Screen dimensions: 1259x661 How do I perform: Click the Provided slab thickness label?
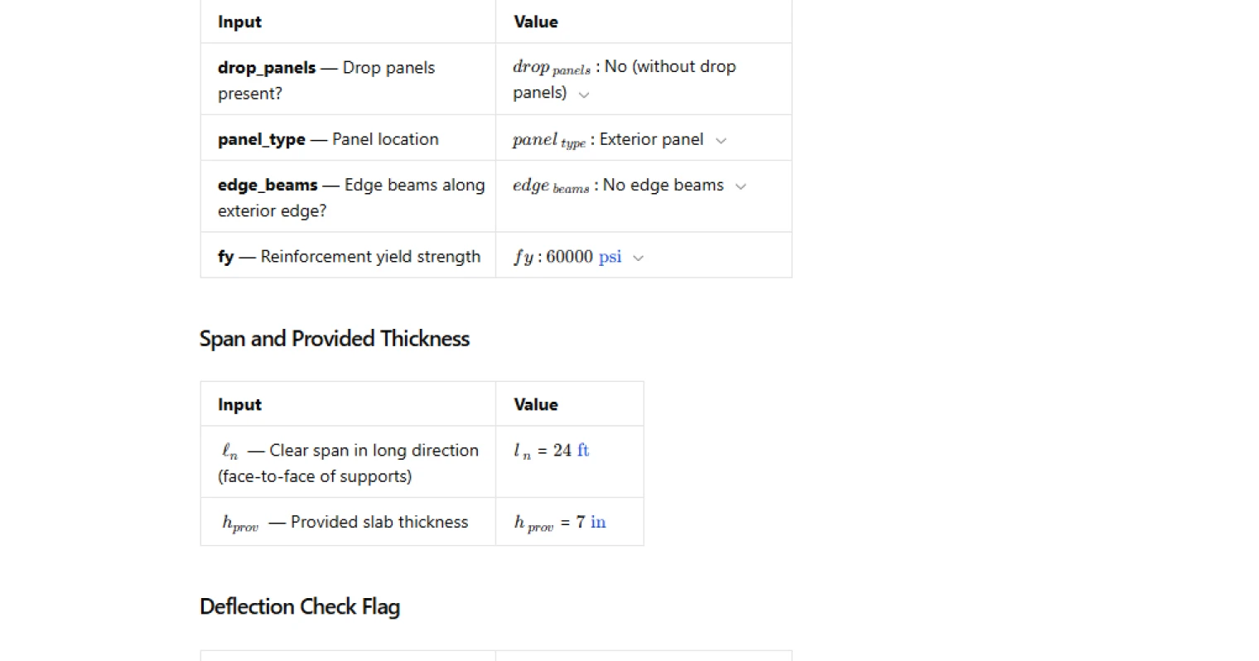coord(379,522)
